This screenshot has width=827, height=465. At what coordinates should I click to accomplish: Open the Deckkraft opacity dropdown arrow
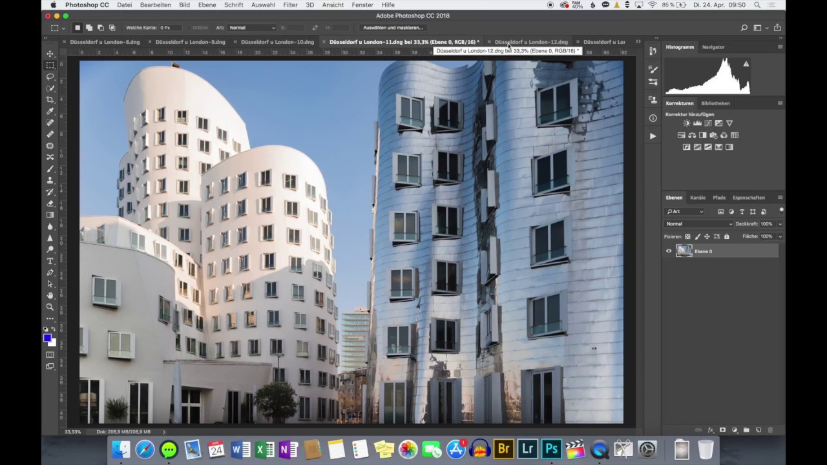pyautogui.click(x=780, y=224)
